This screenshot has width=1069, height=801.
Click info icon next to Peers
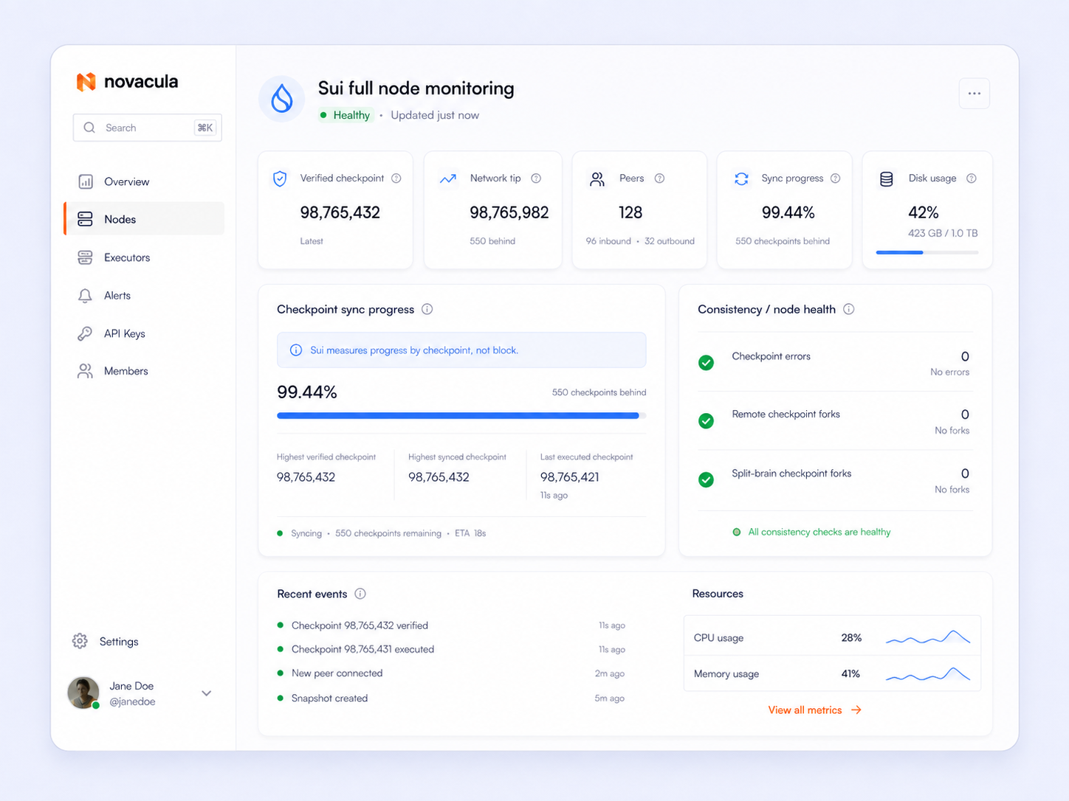(659, 178)
